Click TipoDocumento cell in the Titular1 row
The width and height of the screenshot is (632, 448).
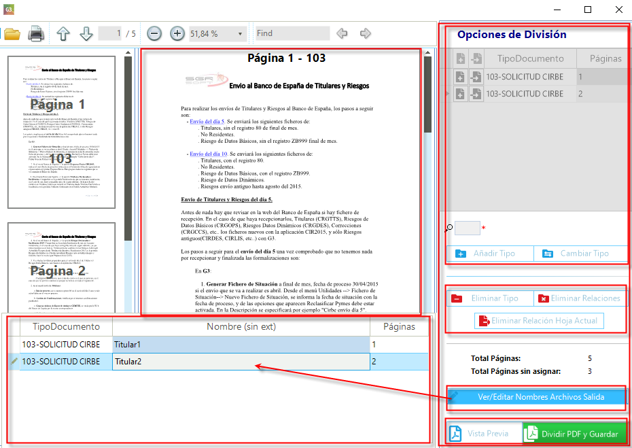67,345
